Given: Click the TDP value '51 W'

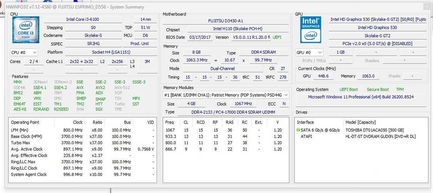Looking at the screenshot, I should coord(145,28).
